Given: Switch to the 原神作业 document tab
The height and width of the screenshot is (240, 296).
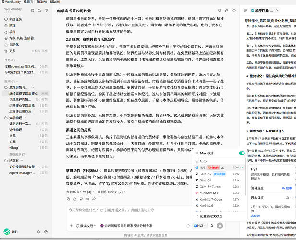Looking at the screenshot, I should tap(262, 11).
